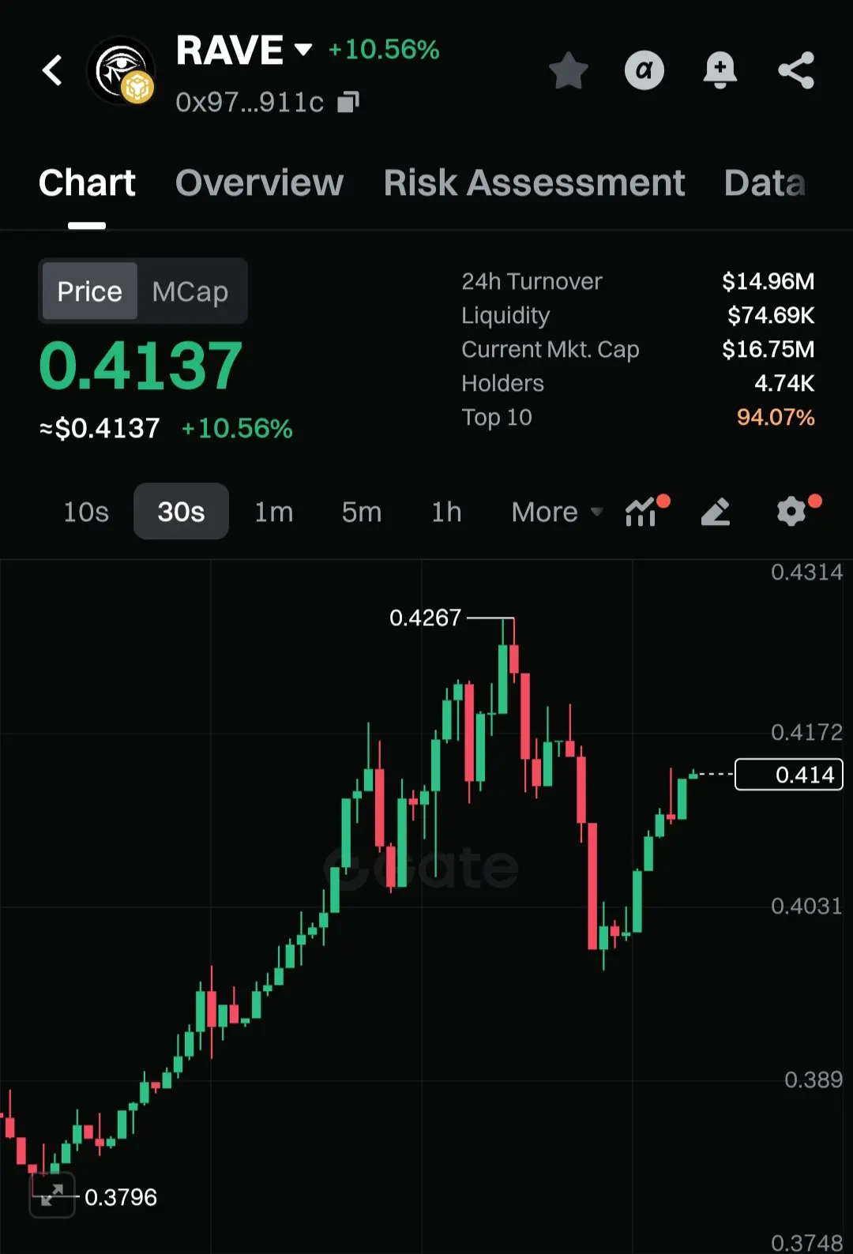Tap the 0.3796 low price marker
The height and width of the screenshot is (1254, 853).
pyautogui.click(x=121, y=1197)
